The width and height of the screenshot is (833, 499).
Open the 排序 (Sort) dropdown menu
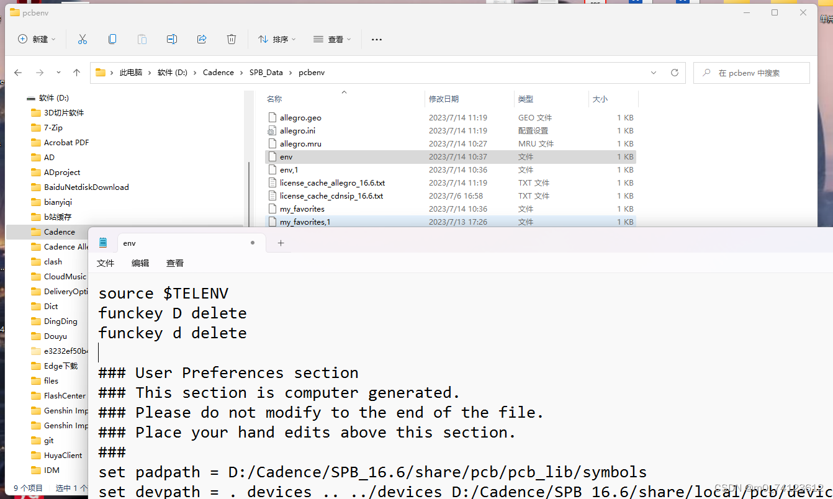tap(277, 39)
